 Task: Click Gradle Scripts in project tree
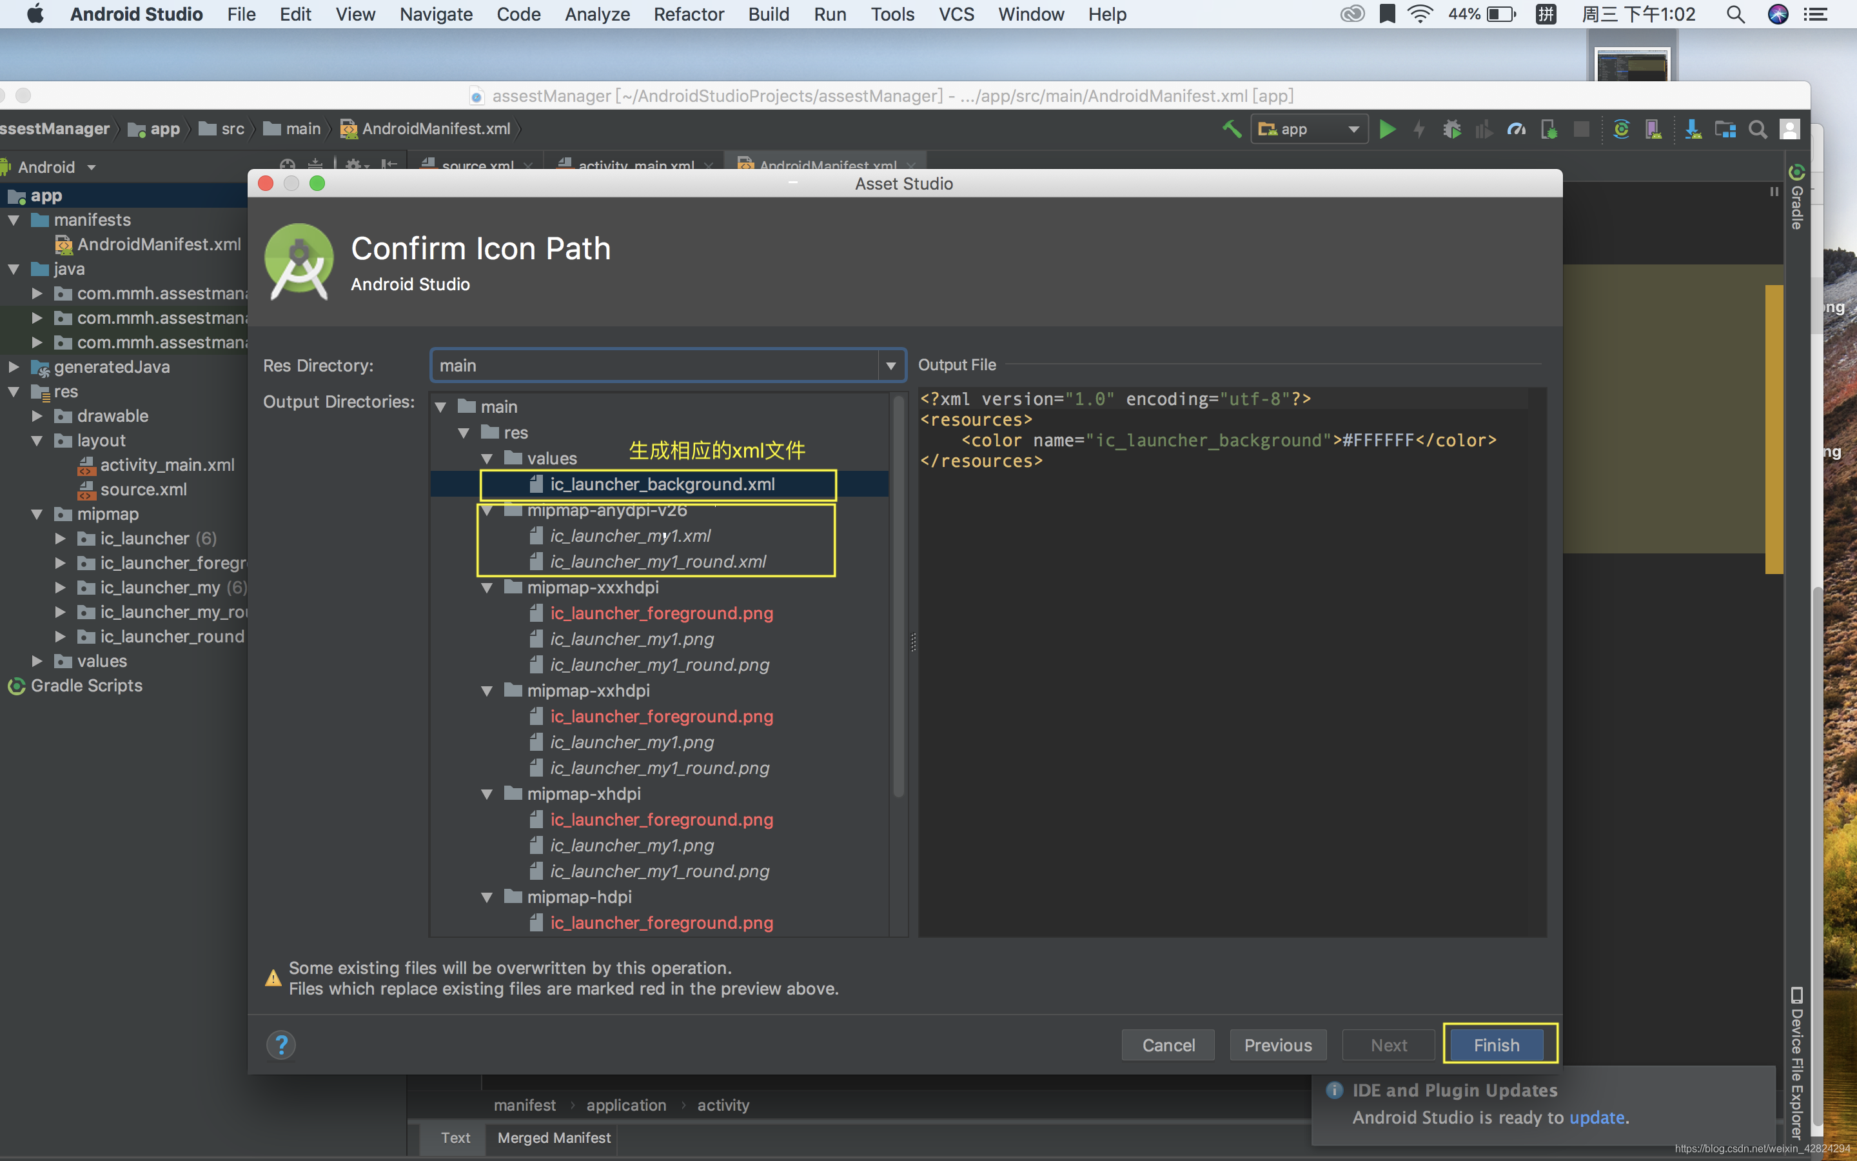click(x=75, y=686)
